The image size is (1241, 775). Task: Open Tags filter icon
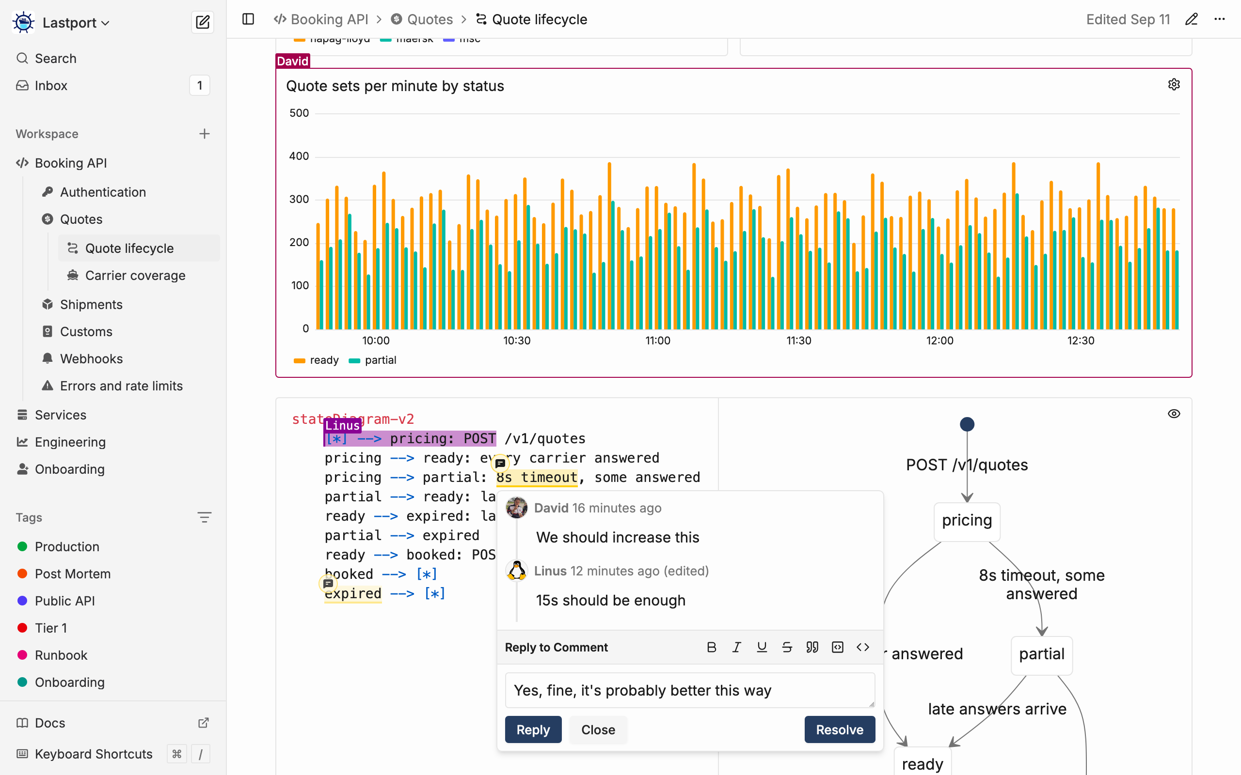click(x=204, y=517)
